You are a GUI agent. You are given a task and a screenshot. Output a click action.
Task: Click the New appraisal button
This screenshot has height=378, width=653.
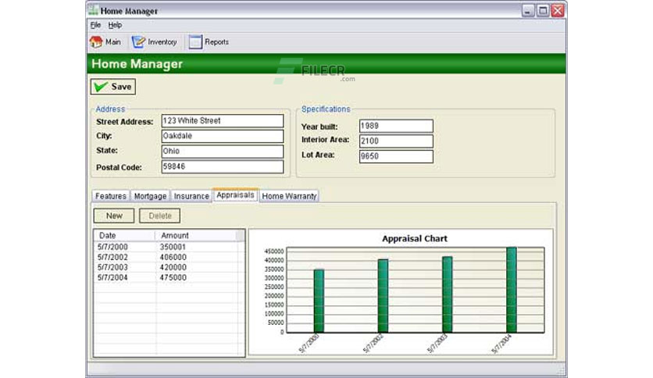(x=114, y=216)
